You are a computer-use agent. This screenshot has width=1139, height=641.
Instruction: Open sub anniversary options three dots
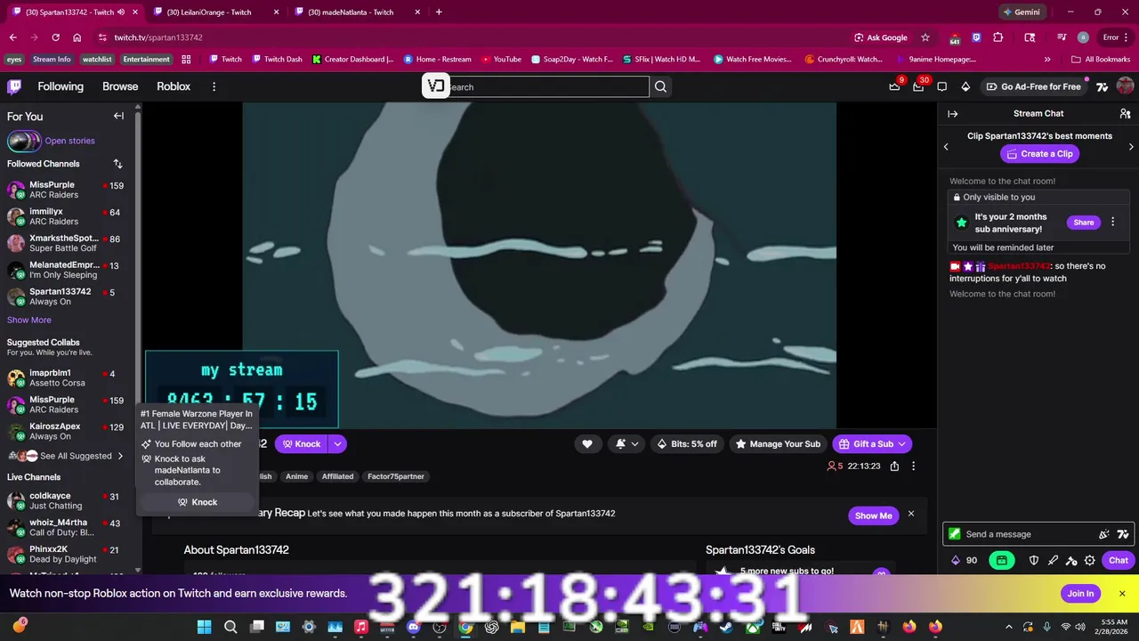[1112, 222]
